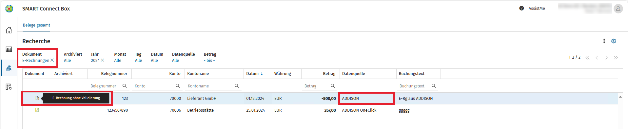Remove the E-Rechnungen document filter
628x129 pixels.
click(x=52, y=60)
